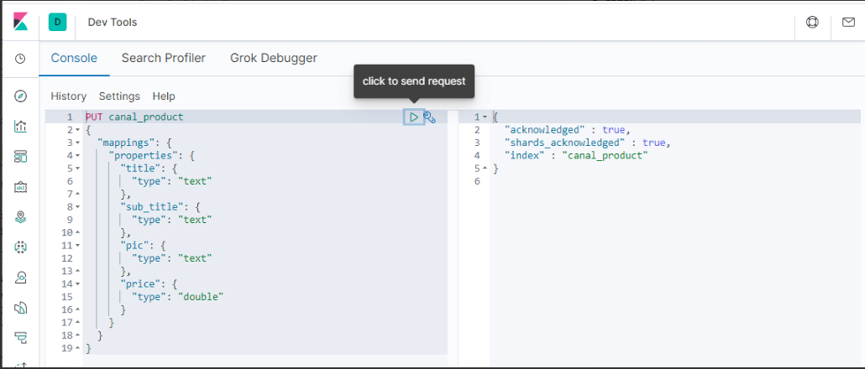Screen dimensions: 865x369
Task: Open Discover compass icon
Action: pyautogui.click(x=20, y=96)
